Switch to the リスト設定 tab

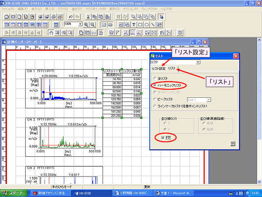(x=159, y=69)
